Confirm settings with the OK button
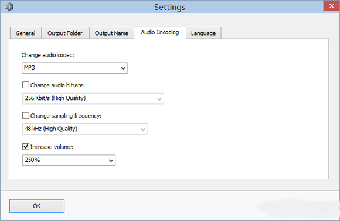 (37, 206)
